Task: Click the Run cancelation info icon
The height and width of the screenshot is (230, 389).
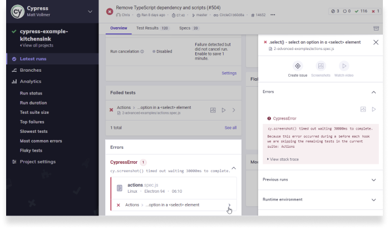Action: [142, 52]
